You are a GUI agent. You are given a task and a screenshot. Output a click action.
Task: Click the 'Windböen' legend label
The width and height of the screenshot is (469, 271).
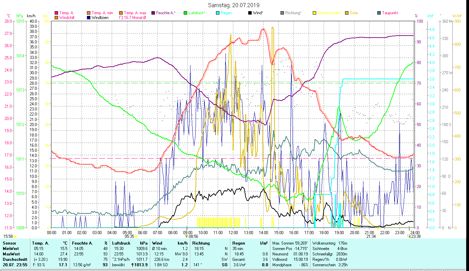(100, 17)
